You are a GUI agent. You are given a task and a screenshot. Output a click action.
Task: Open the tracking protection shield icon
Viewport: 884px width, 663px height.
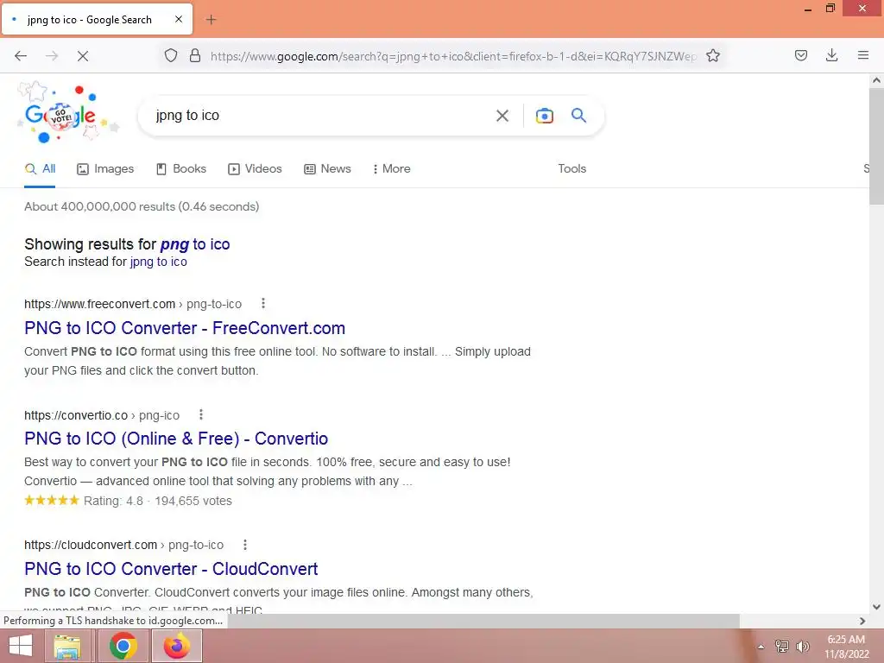[x=171, y=55]
